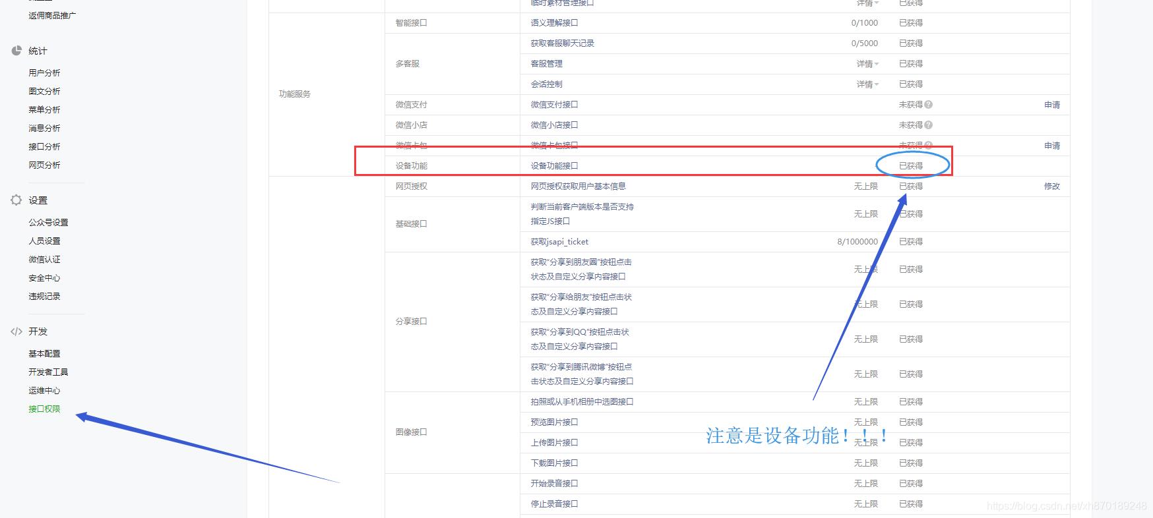The width and height of the screenshot is (1153, 518).
Task: Click 申请 link for 微信卡包接口
Action: [x=1052, y=146]
